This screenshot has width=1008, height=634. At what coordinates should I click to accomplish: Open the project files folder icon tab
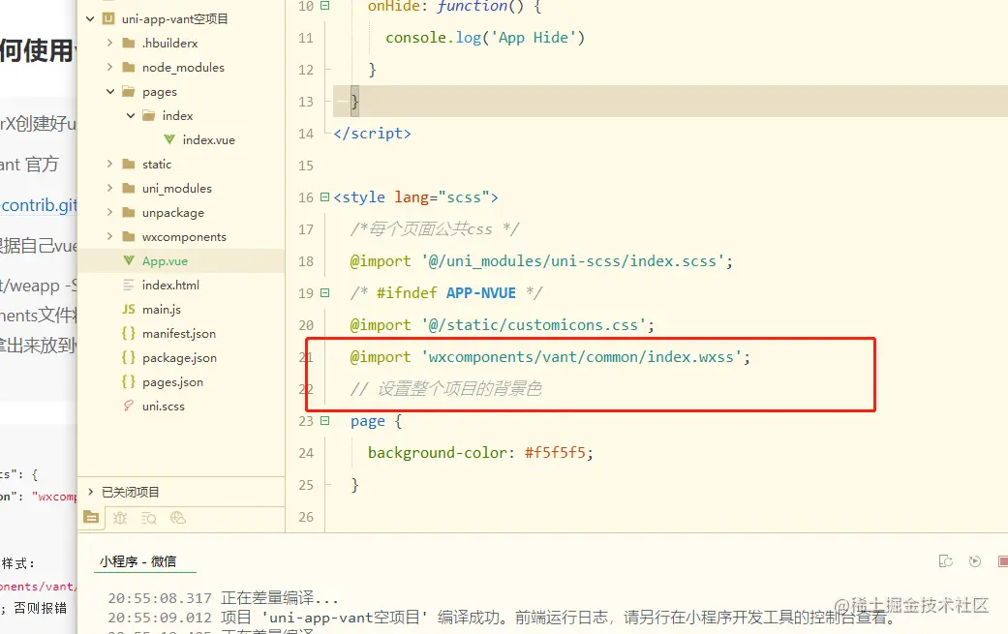pyautogui.click(x=91, y=517)
